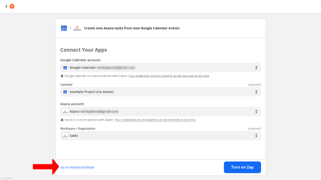Click lock icon beside Google Calendar note
The height and width of the screenshot is (180, 321).
click(x=62, y=76)
